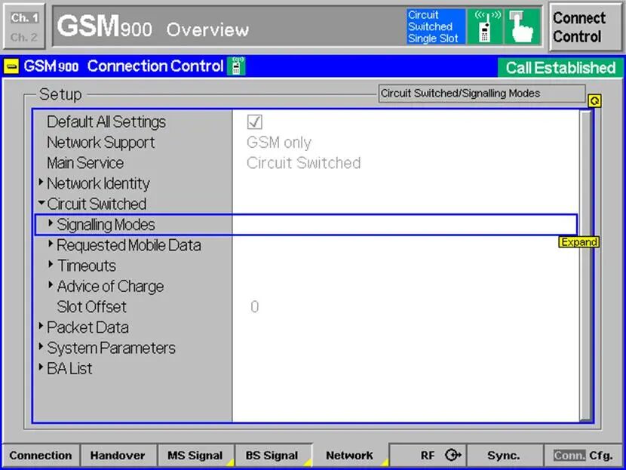
Task: Click the Call Established status label
Action: click(560, 67)
